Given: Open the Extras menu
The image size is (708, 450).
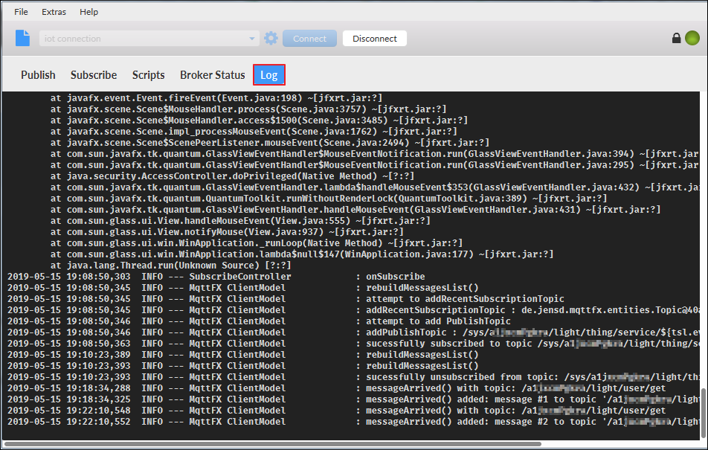Looking at the screenshot, I should [54, 12].
